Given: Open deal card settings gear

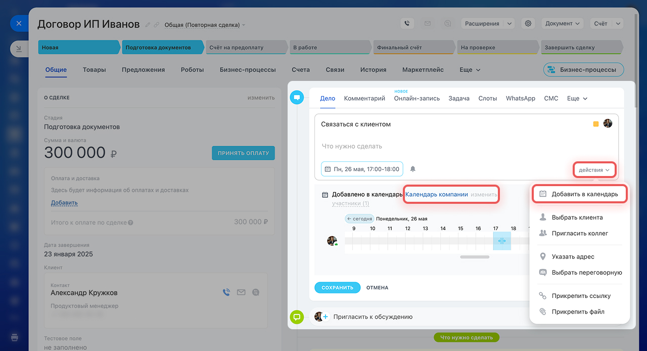Looking at the screenshot, I should (528, 23).
